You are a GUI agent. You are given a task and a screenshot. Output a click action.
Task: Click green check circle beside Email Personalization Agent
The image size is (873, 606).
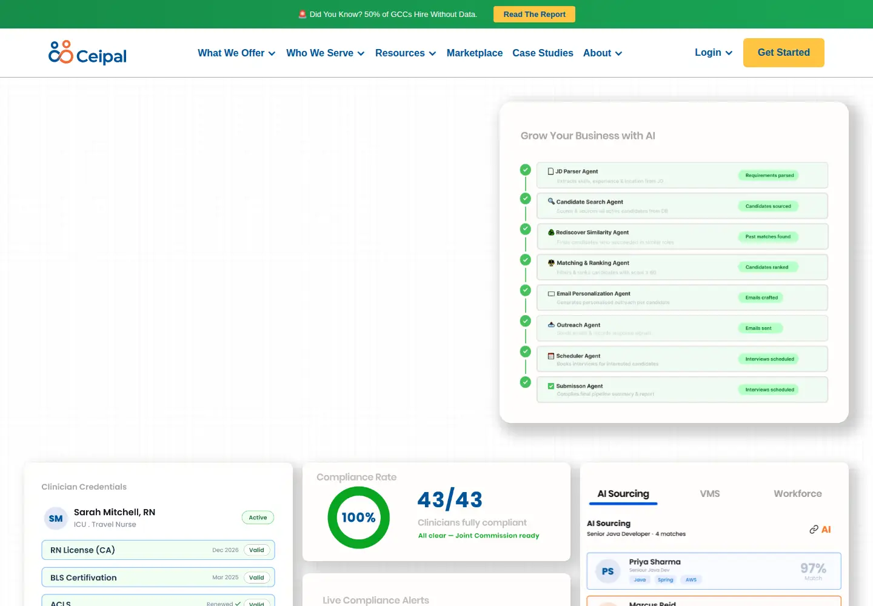[526, 290]
